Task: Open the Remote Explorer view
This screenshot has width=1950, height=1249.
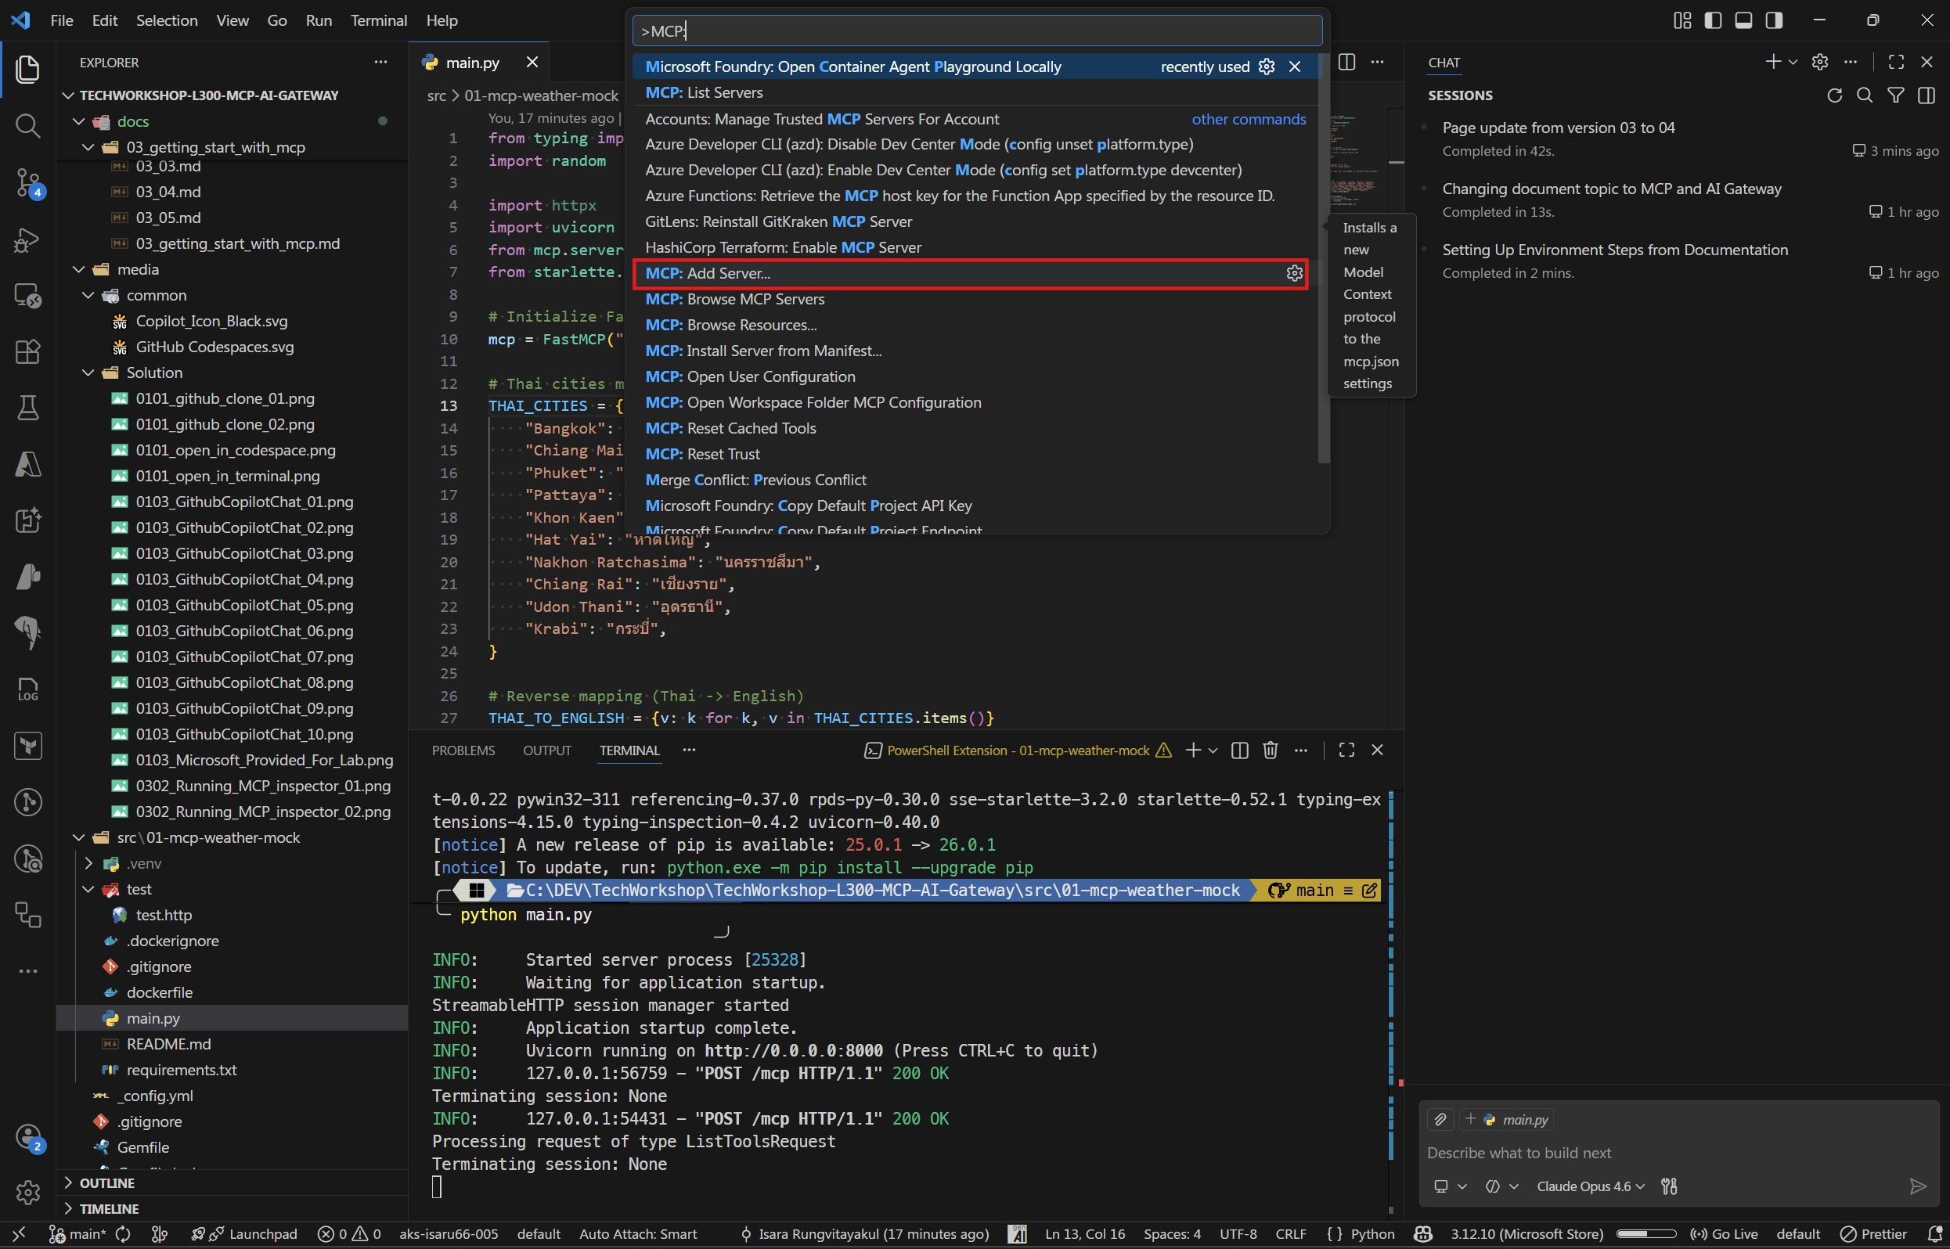Action: pyautogui.click(x=27, y=295)
